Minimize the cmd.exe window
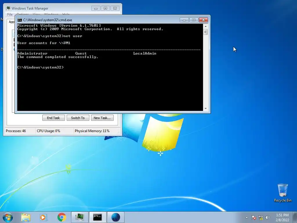The width and height of the screenshot is (297, 223). 184,20
